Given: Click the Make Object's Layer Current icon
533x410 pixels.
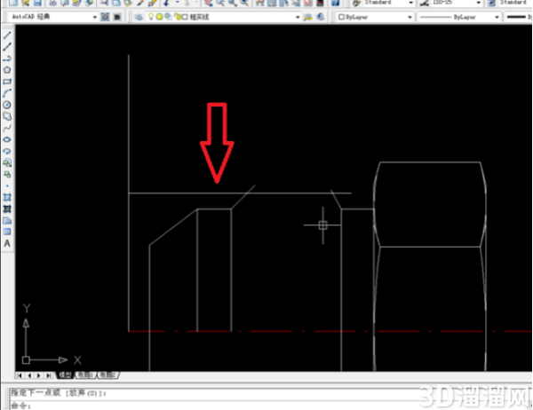Looking at the screenshot, I should point(308,17).
